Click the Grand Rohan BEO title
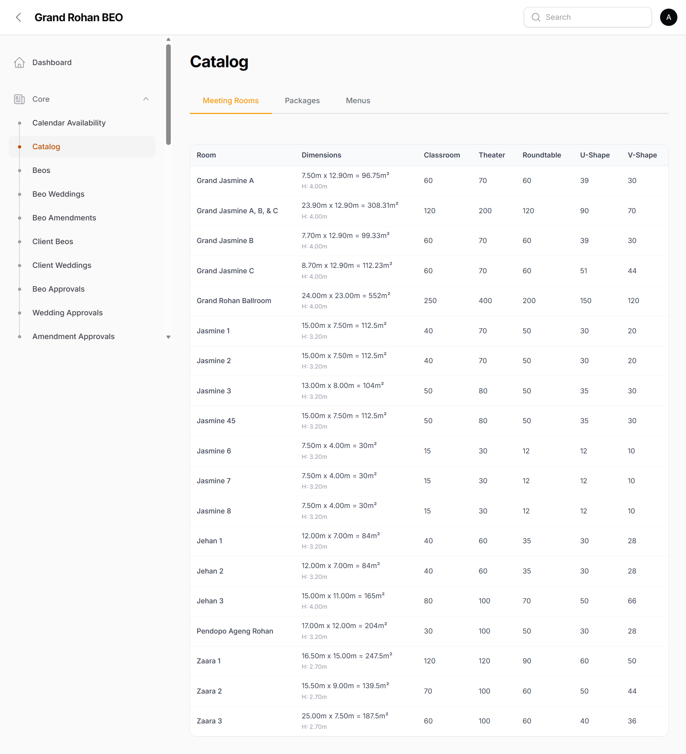The width and height of the screenshot is (686, 754). click(78, 17)
